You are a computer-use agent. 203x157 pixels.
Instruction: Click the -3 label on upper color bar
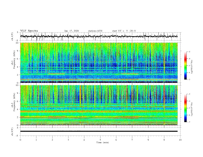click(189, 52)
